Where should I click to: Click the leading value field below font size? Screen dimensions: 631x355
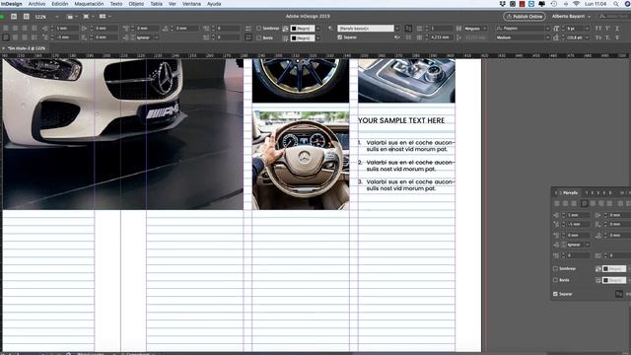point(575,37)
